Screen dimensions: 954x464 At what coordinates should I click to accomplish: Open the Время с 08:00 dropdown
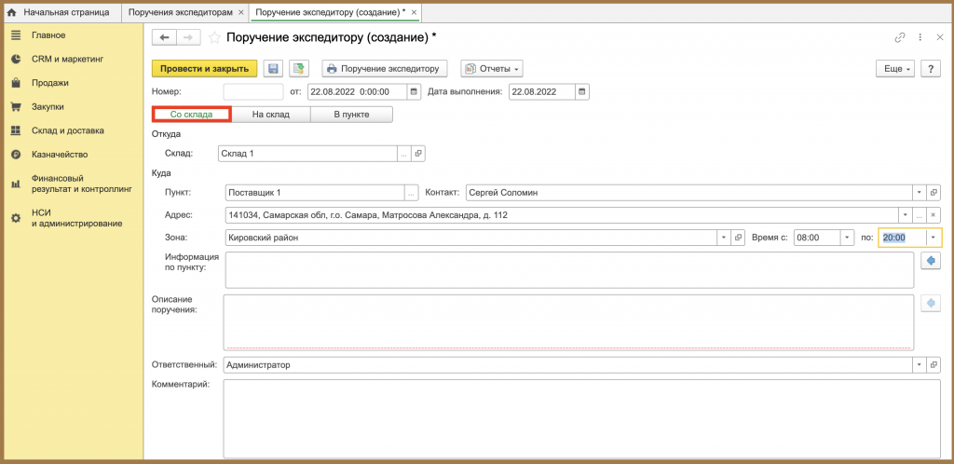847,238
